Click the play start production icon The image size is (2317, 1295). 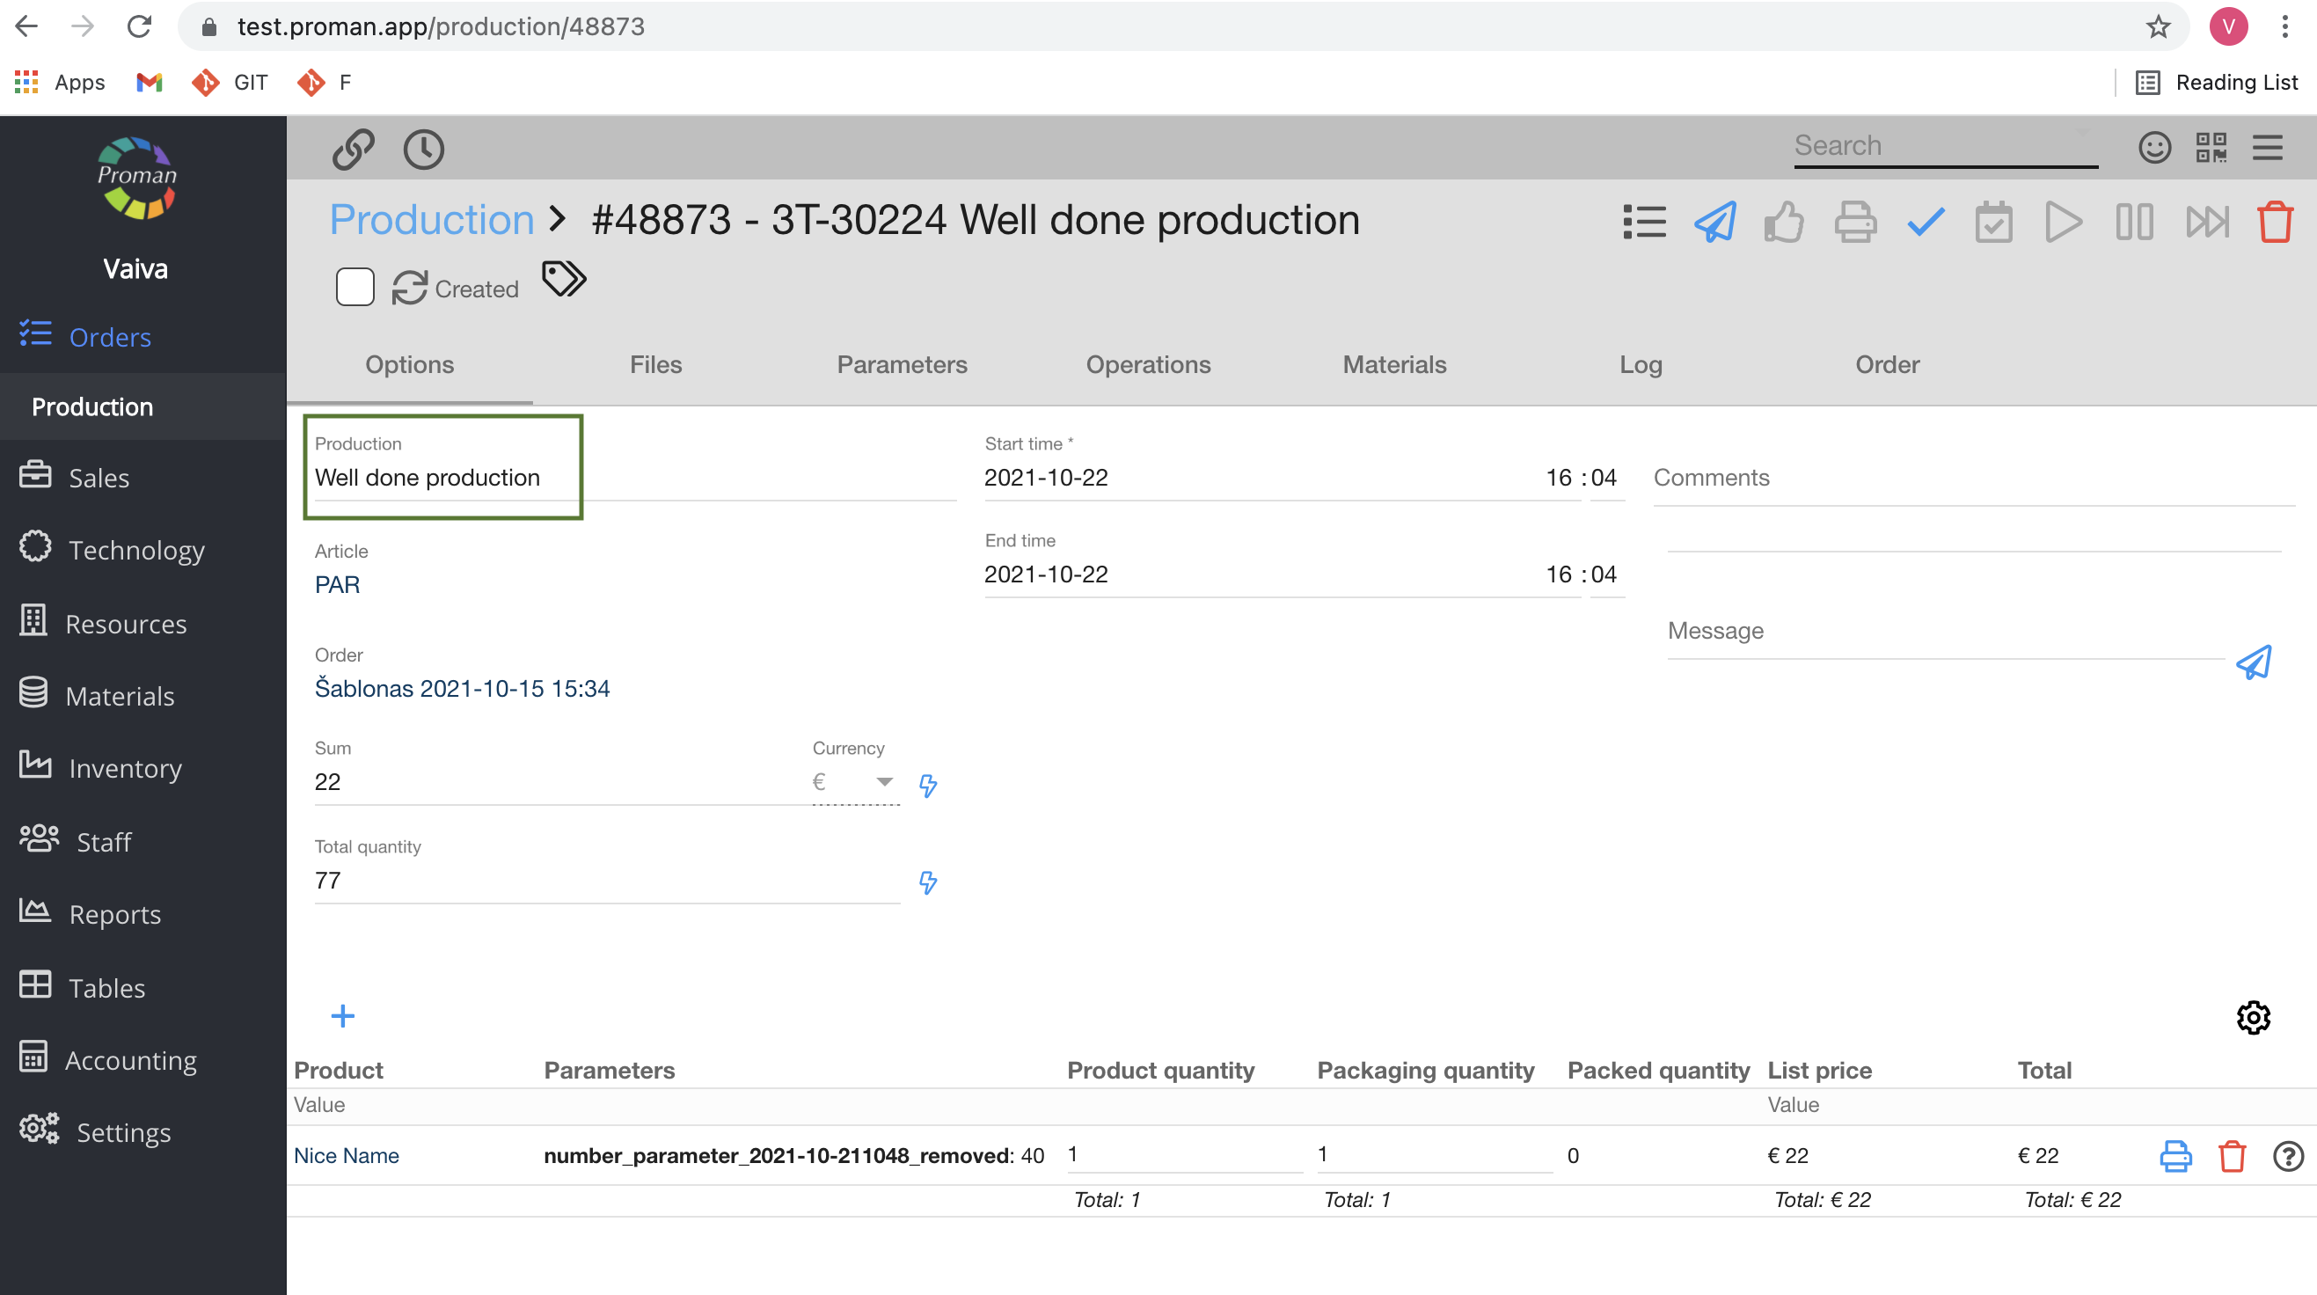click(2063, 221)
